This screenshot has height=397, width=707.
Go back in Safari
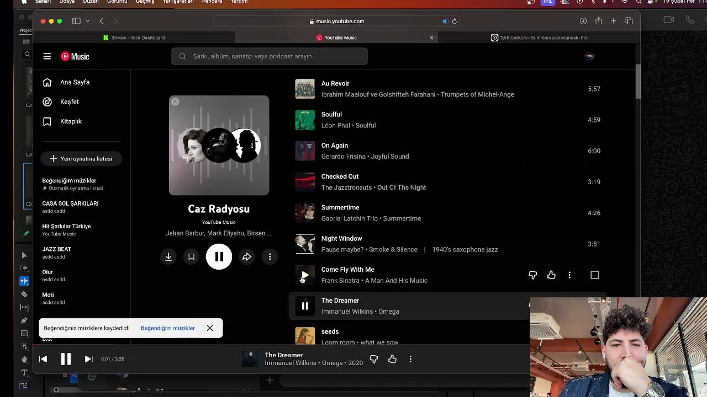pyautogui.click(x=102, y=21)
